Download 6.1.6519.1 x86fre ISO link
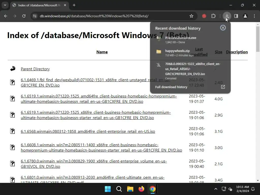 [x=96, y=115]
